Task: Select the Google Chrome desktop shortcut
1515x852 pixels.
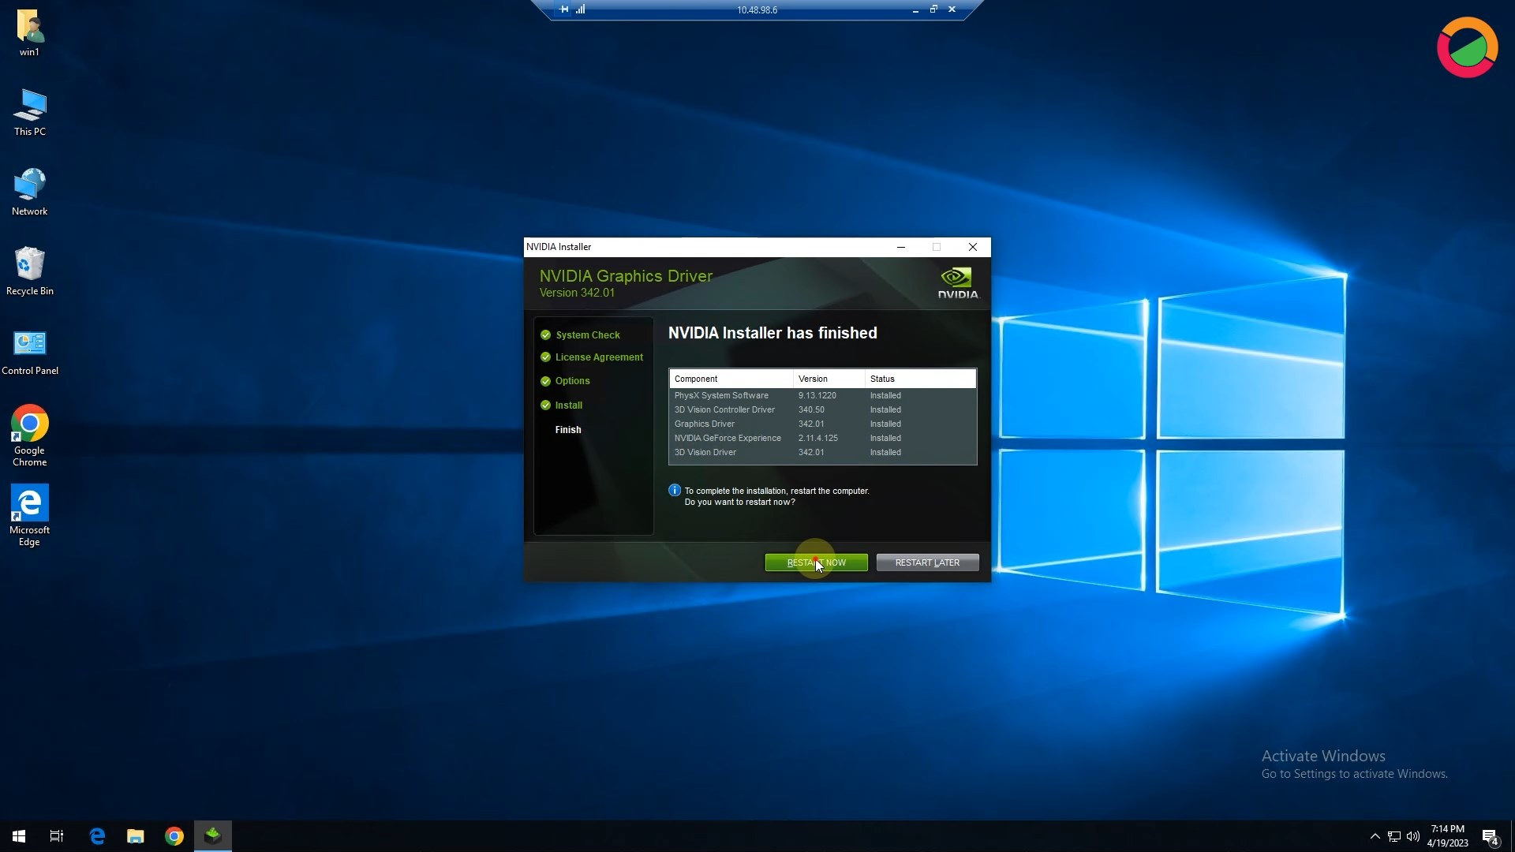Action: point(30,436)
